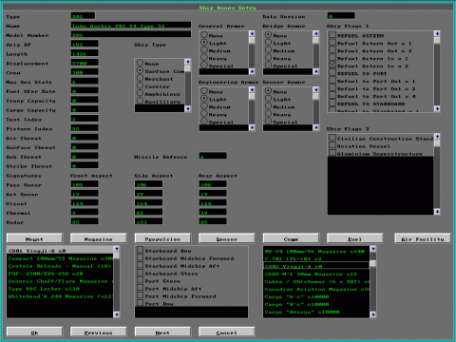
Task: Click the Fuel button
Action: [x=354, y=238]
